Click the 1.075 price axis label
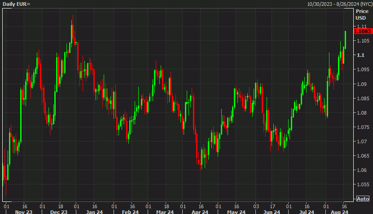This screenshot has height=214, width=373. (363, 127)
